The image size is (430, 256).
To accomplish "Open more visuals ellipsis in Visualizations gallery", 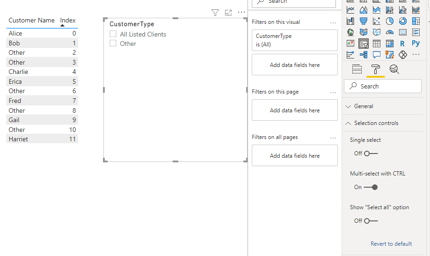I will [x=416, y=54].
